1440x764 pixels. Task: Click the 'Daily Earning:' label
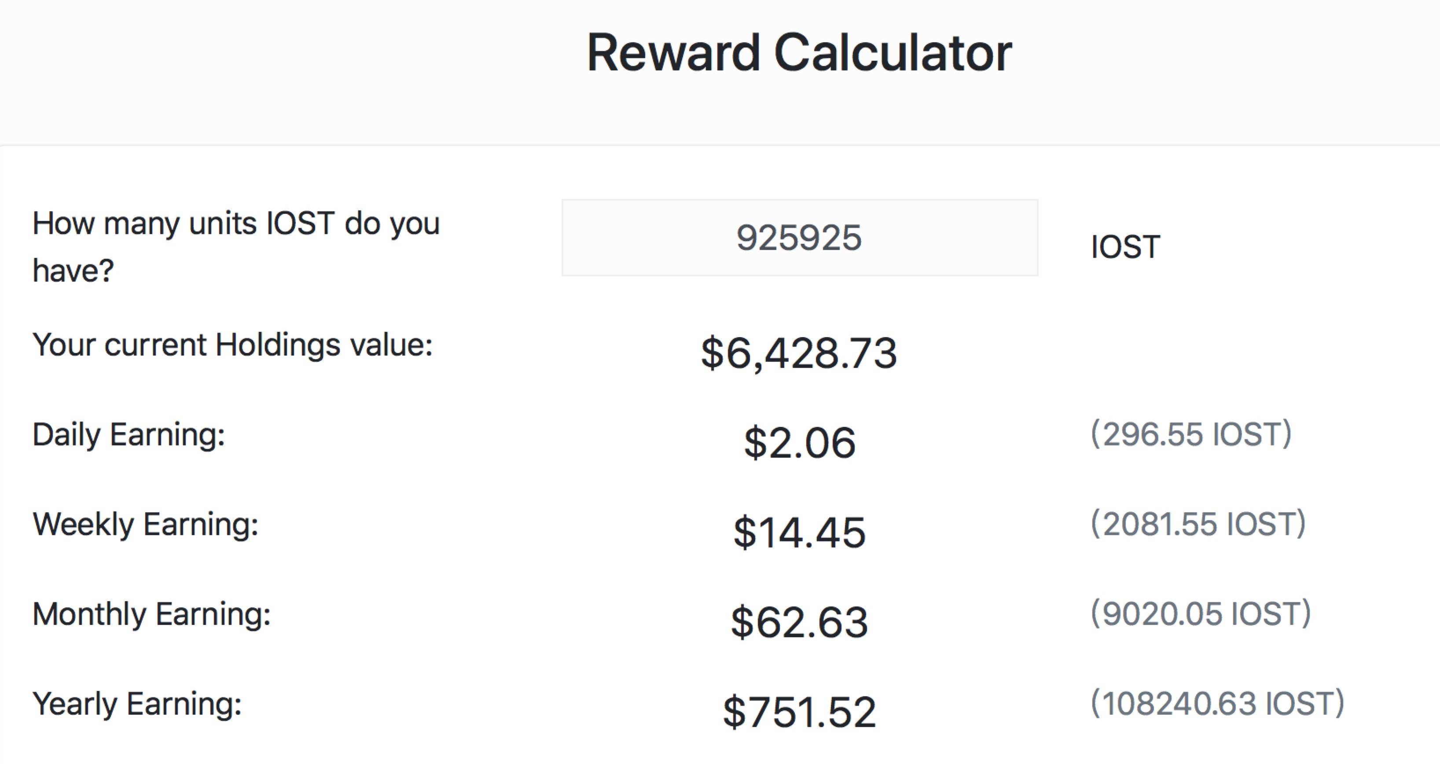(129, 435)
